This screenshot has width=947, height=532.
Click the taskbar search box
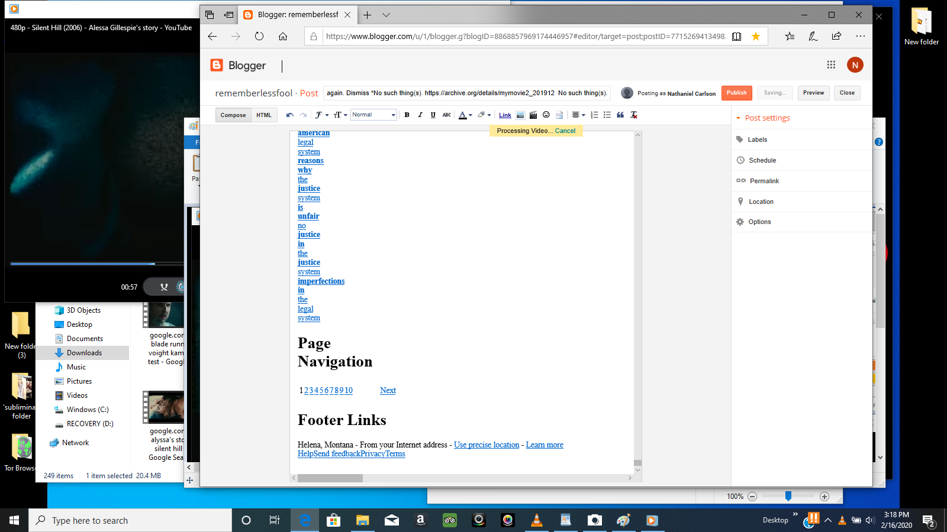[x=130, y=520]
